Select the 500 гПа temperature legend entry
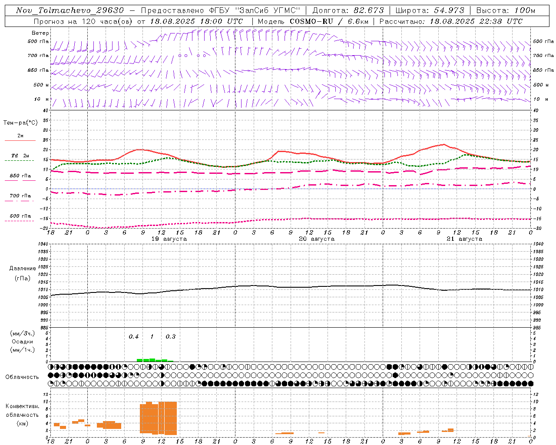This screenshot has height=445, width=556. coord(20,216)
